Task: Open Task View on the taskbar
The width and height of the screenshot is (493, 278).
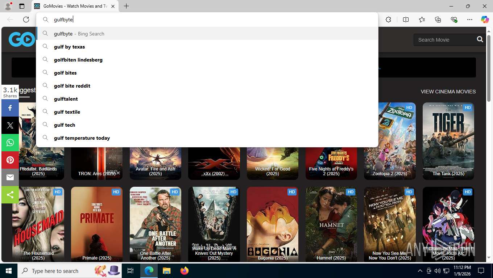Action: [130, 271]
